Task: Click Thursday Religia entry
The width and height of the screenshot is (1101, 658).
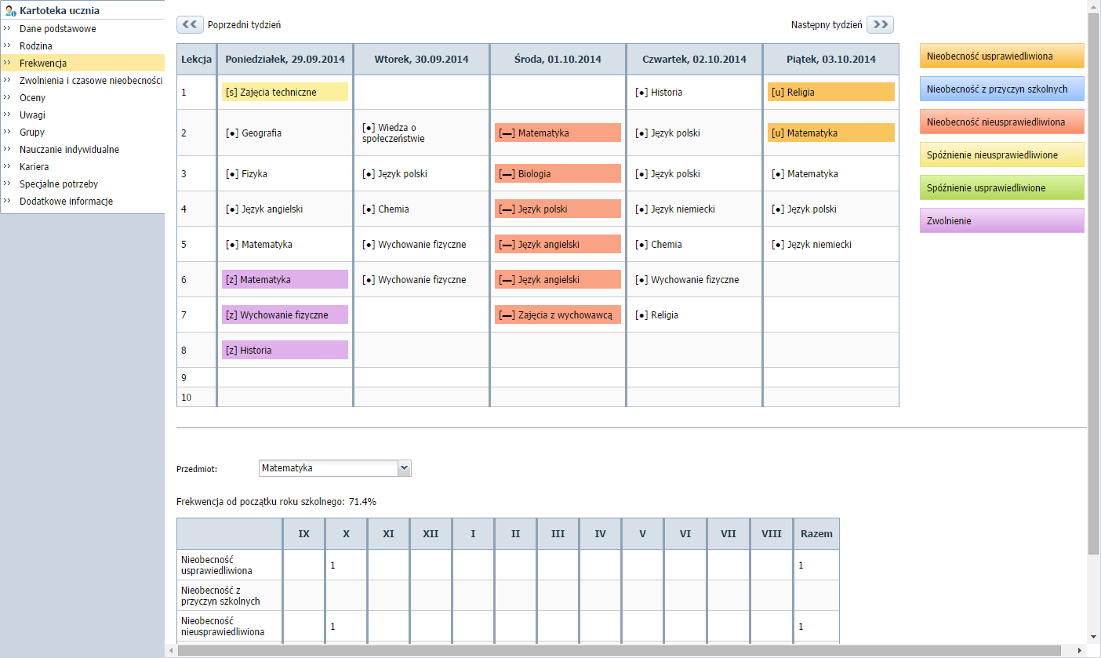Action: click(656, 315)
